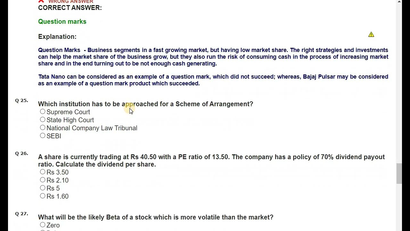Viewport: 410px width, 231px height.
Task: Pick the Rs 5 radio button
Action: coord(43,188)
